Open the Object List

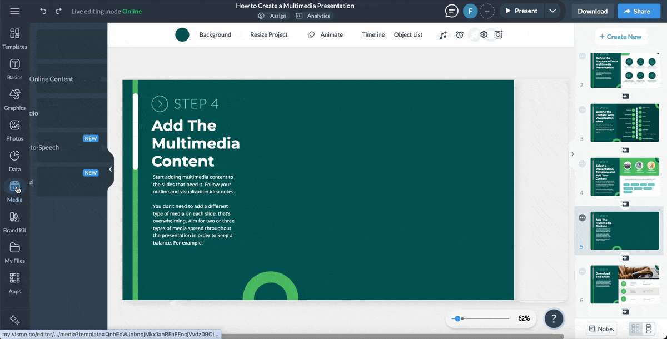click(x=409, y=35)
